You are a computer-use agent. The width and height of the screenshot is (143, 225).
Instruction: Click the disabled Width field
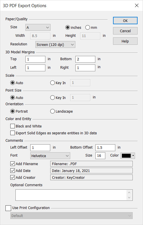pyautogui.click(x=40, y=36)
